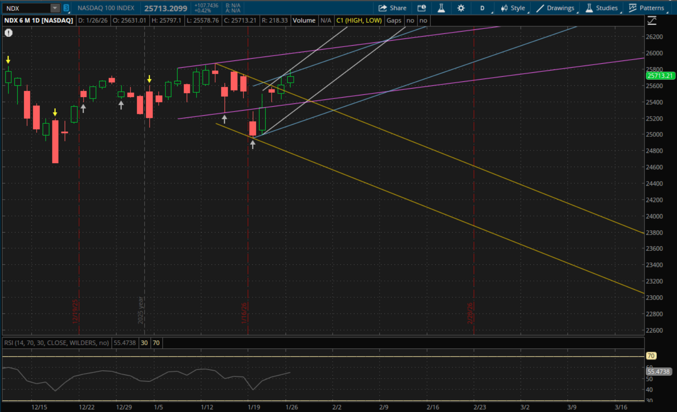Open chart settings gear icon

click(461, 8)
